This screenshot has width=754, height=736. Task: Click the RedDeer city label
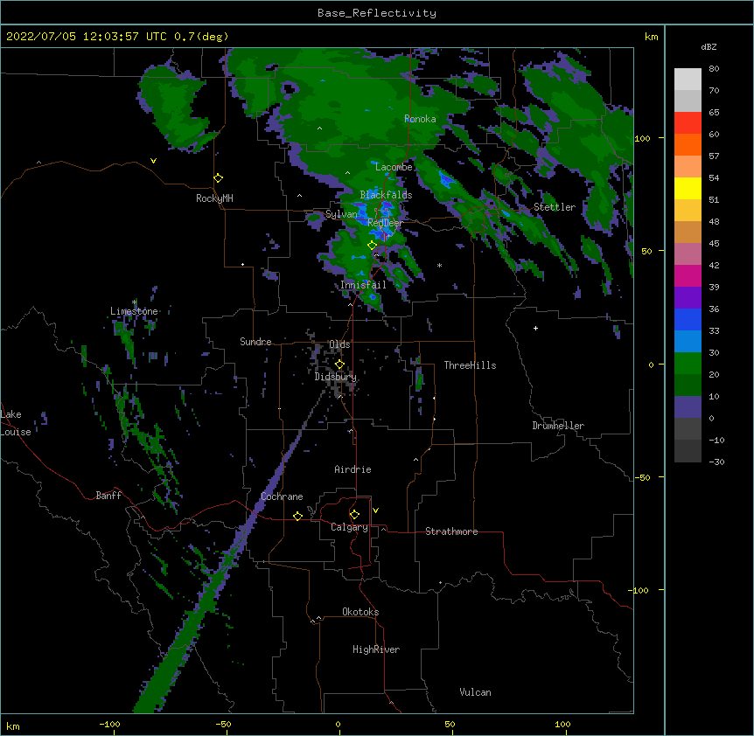point(385,223)
